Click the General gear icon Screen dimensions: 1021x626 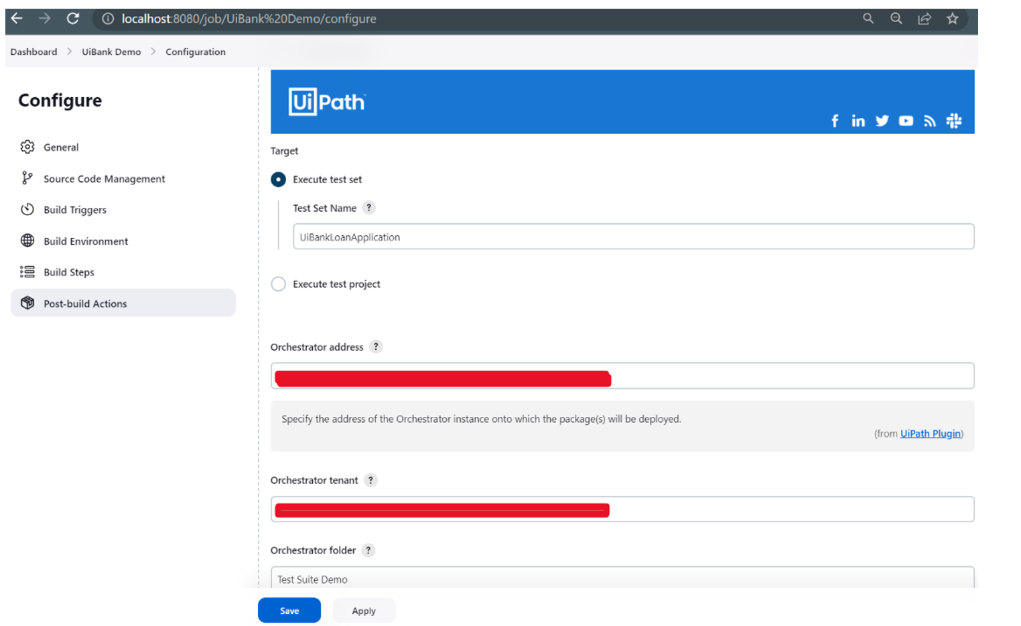pos(27,147)
